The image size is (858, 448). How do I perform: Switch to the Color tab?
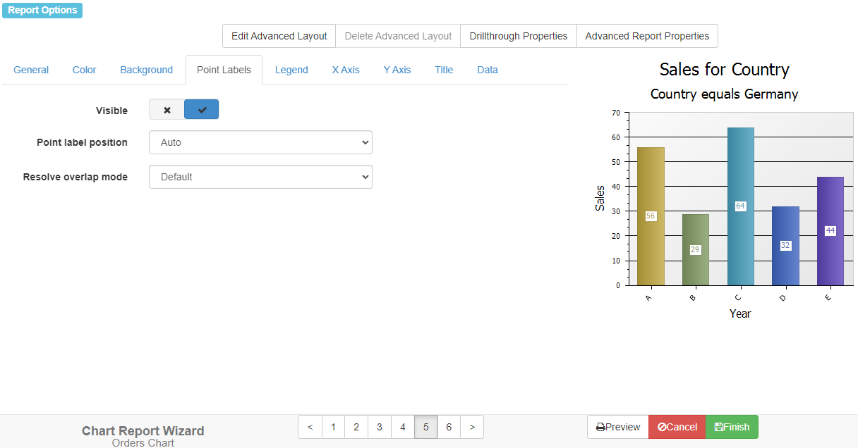(84, 70)
